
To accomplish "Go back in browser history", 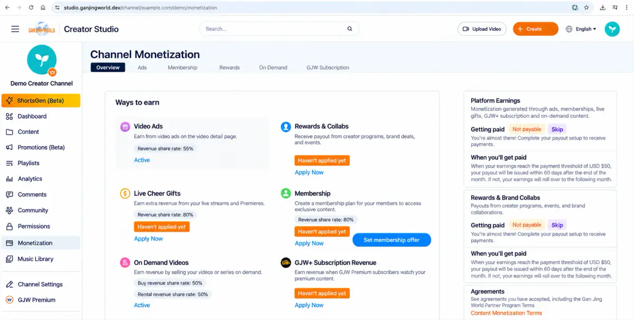I will tap(7, 8).
